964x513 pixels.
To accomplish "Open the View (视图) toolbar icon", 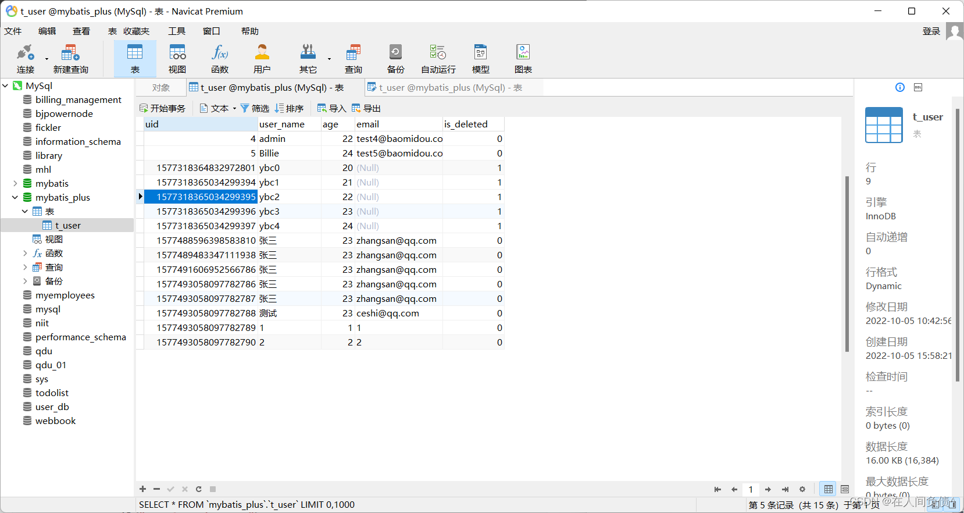I will pyautogui.click(x=177, y=59).
